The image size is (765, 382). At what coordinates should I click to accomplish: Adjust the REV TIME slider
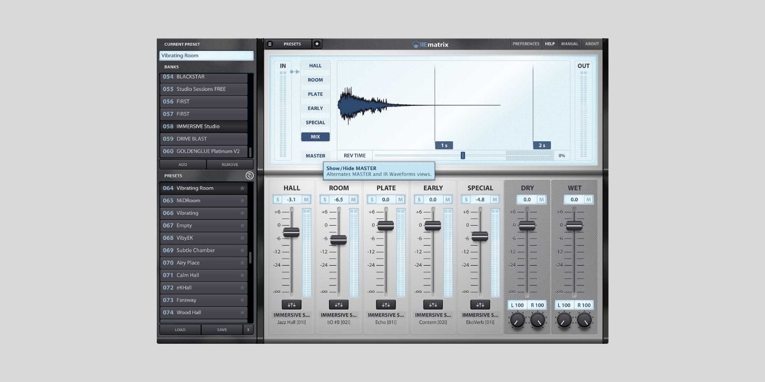pos(463,155)
